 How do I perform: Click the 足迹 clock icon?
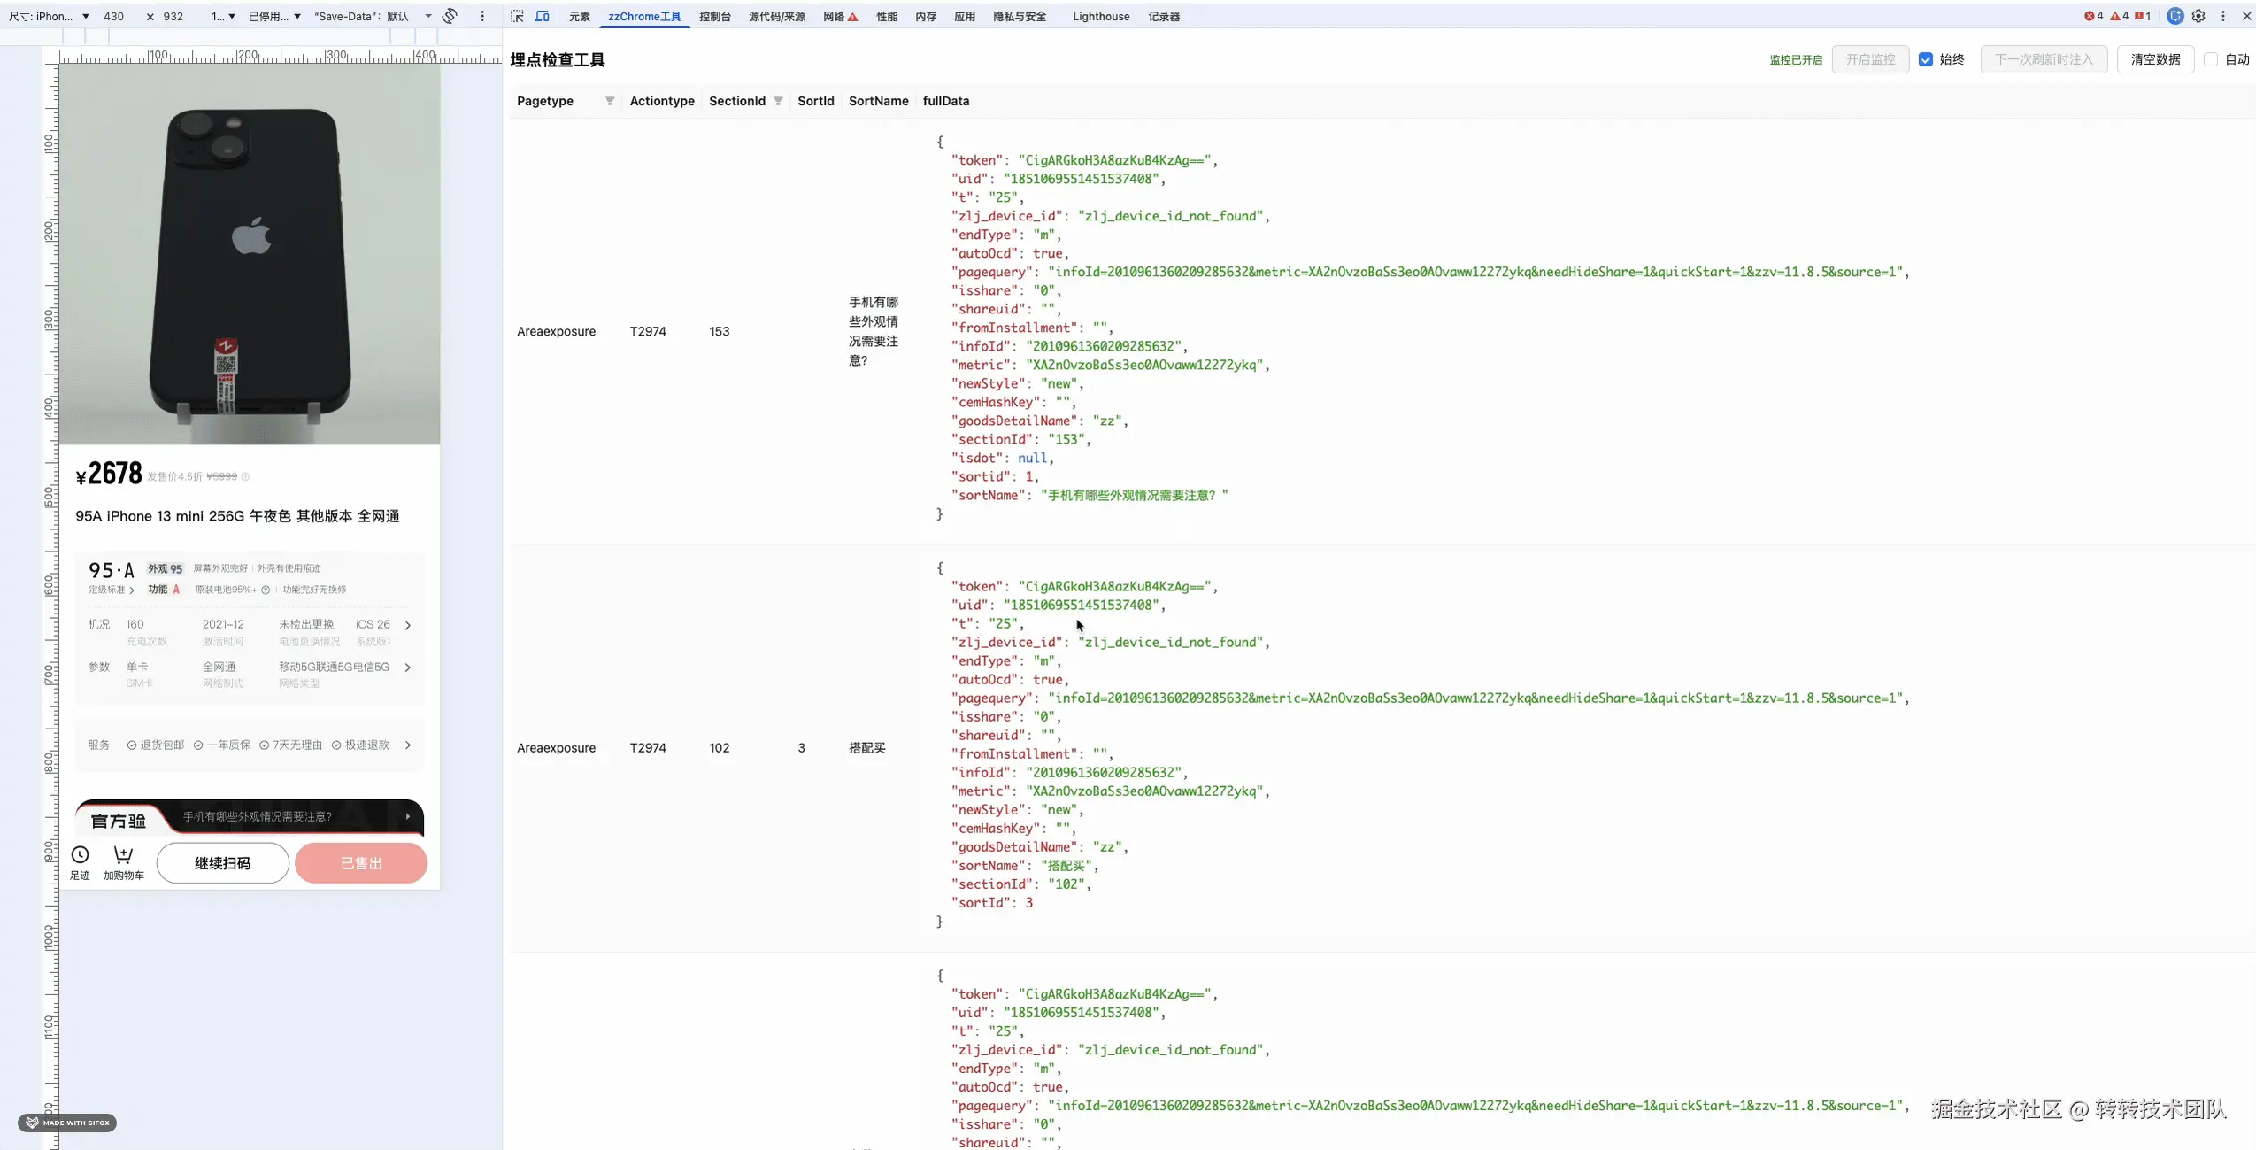pos(80,855)
